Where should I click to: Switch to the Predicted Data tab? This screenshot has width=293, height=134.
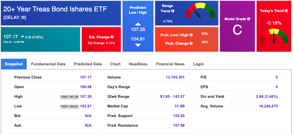pyautogui.click(x=88, y=64)
